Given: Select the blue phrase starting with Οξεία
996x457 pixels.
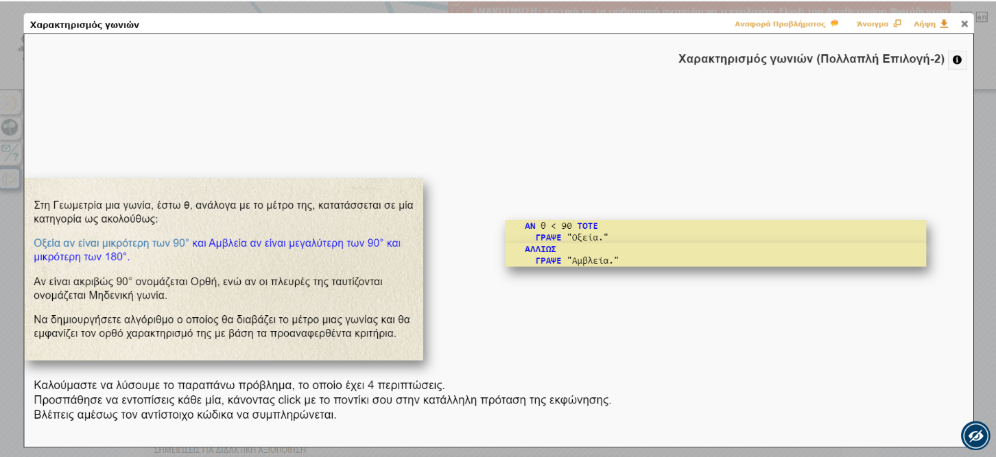Looking at the screenshot, I should click(111, 243).
